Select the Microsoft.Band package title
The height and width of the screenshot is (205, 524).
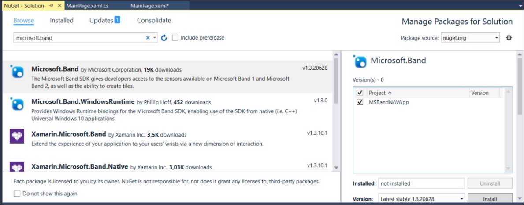[55, 69]
